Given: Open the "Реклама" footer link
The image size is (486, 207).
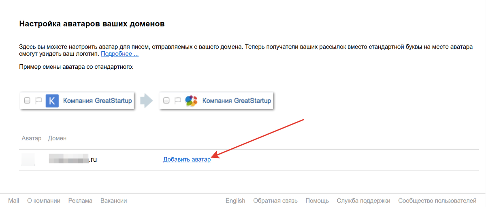Looking at the screenshot, I should pyautogui.click(x=80, y=201).
